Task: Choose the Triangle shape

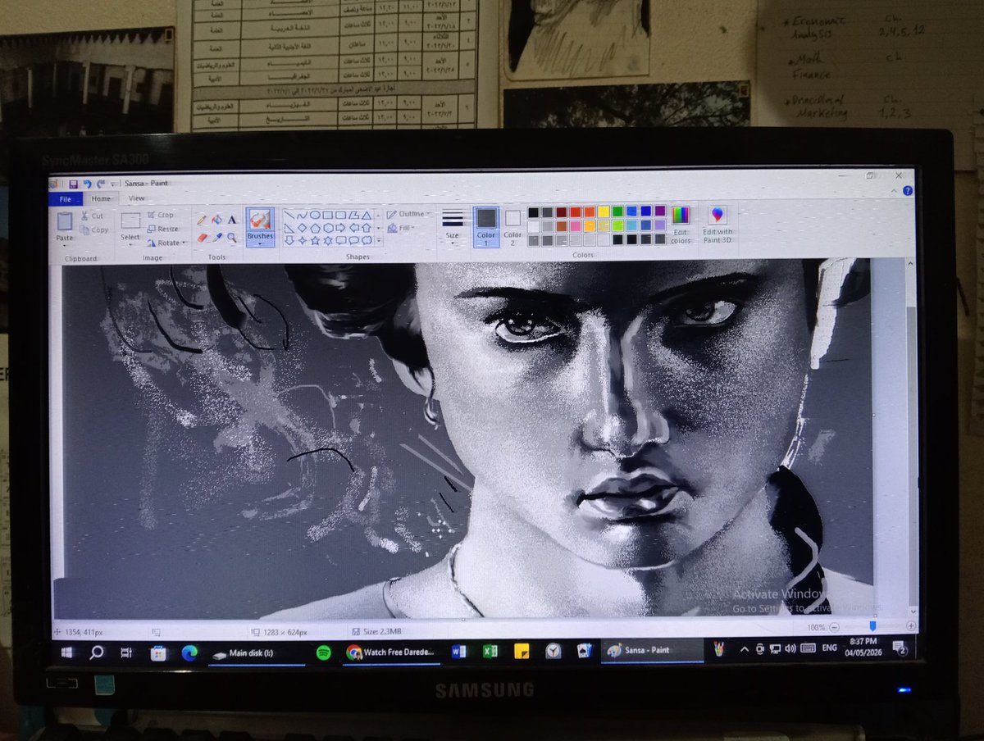Action: click(366, 215)
